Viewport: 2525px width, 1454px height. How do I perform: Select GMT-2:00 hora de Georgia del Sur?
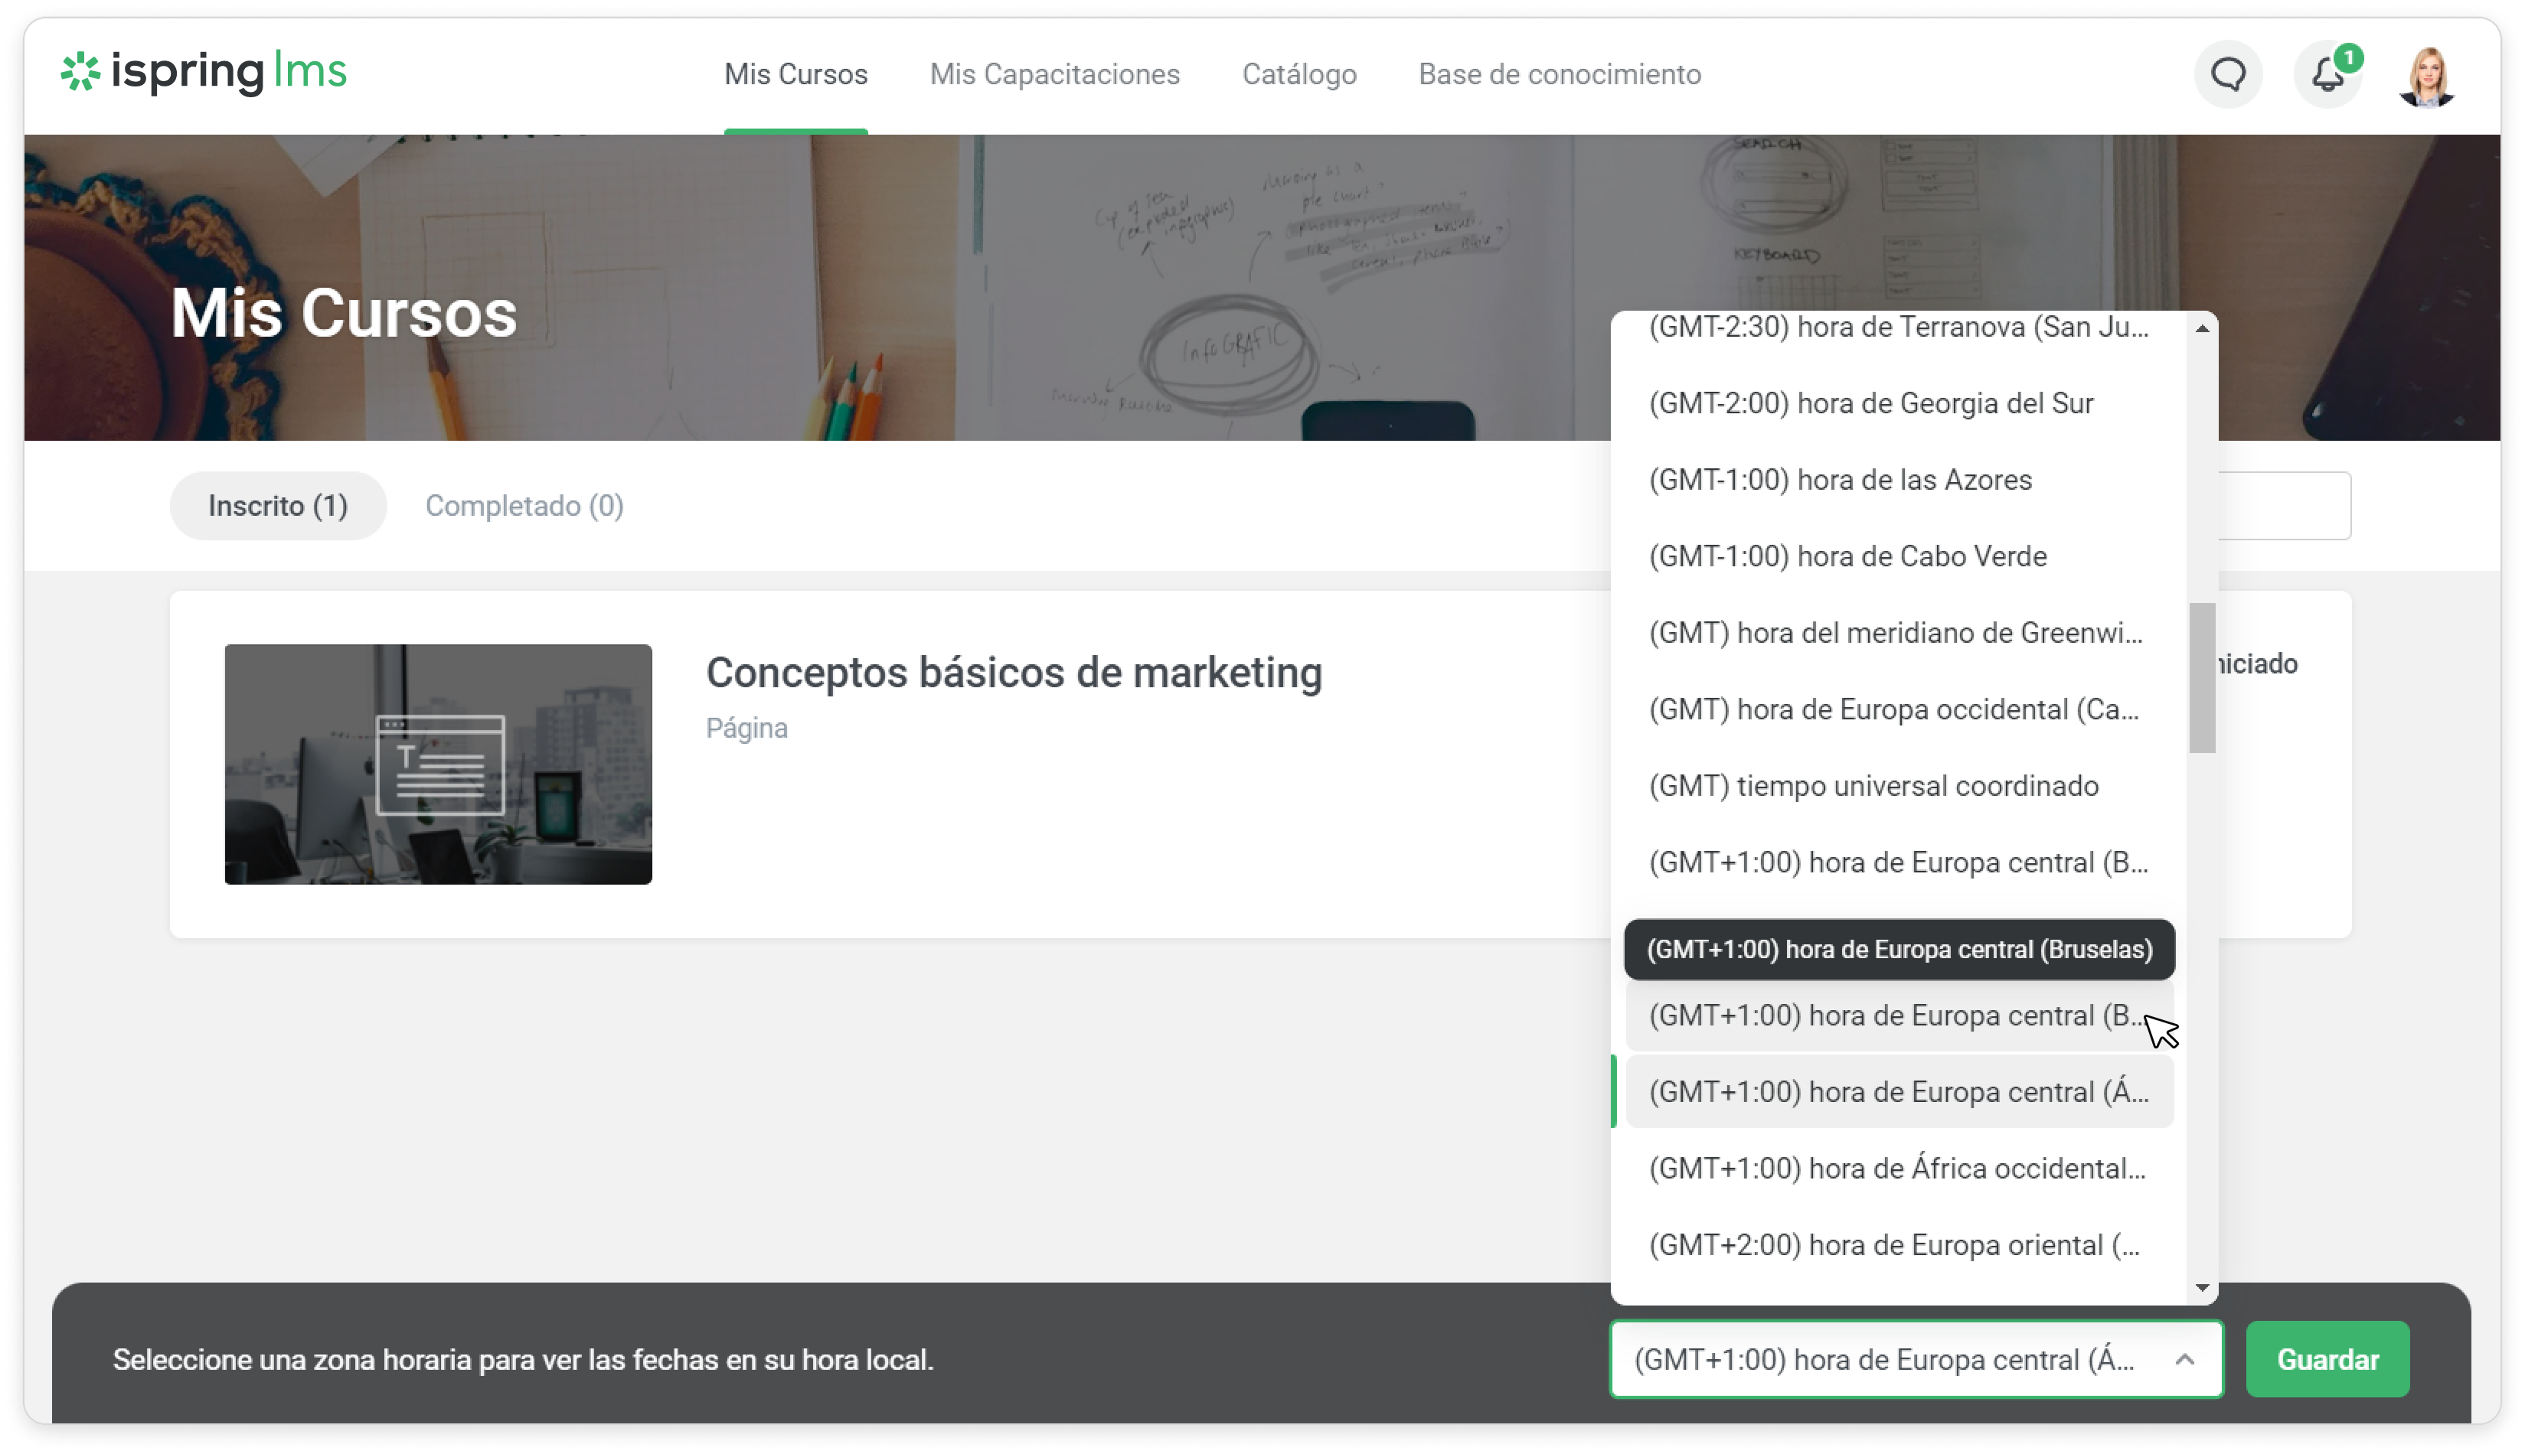click(1870, 403)
